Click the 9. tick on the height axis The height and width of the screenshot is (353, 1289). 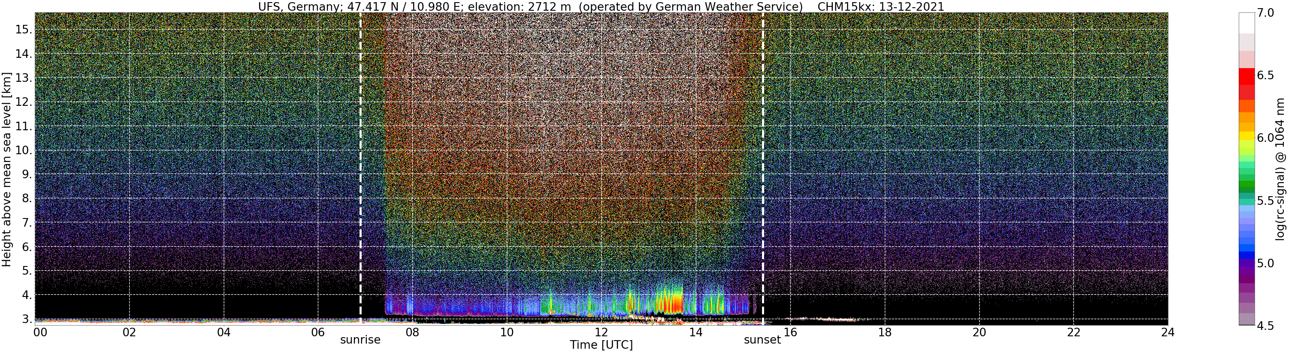point(26,174)
